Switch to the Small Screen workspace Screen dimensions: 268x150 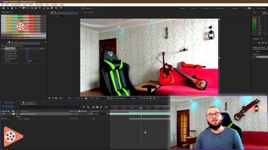pyautogui.click(x=220, y=8)
